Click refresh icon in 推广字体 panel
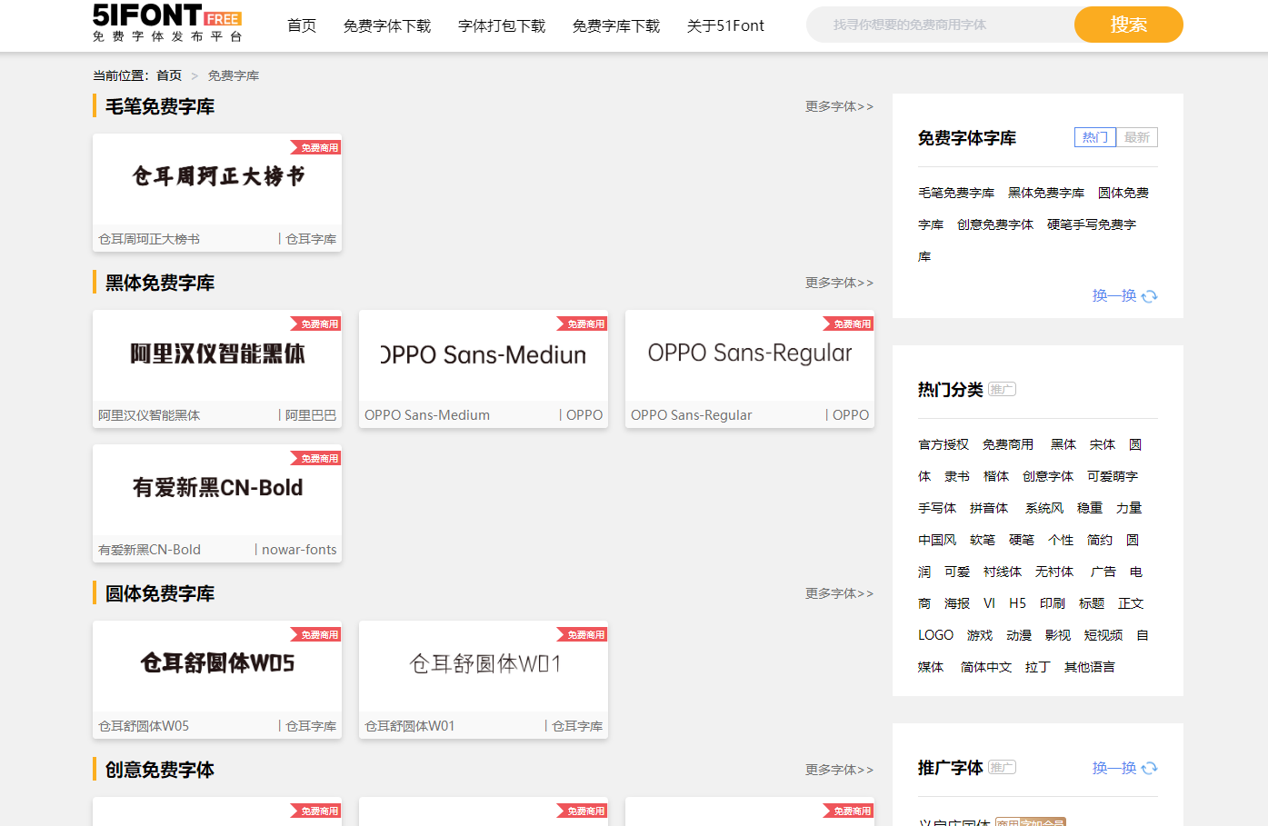The height and width of the screenshot is (826, 1268). click(x=1149, y=769)
